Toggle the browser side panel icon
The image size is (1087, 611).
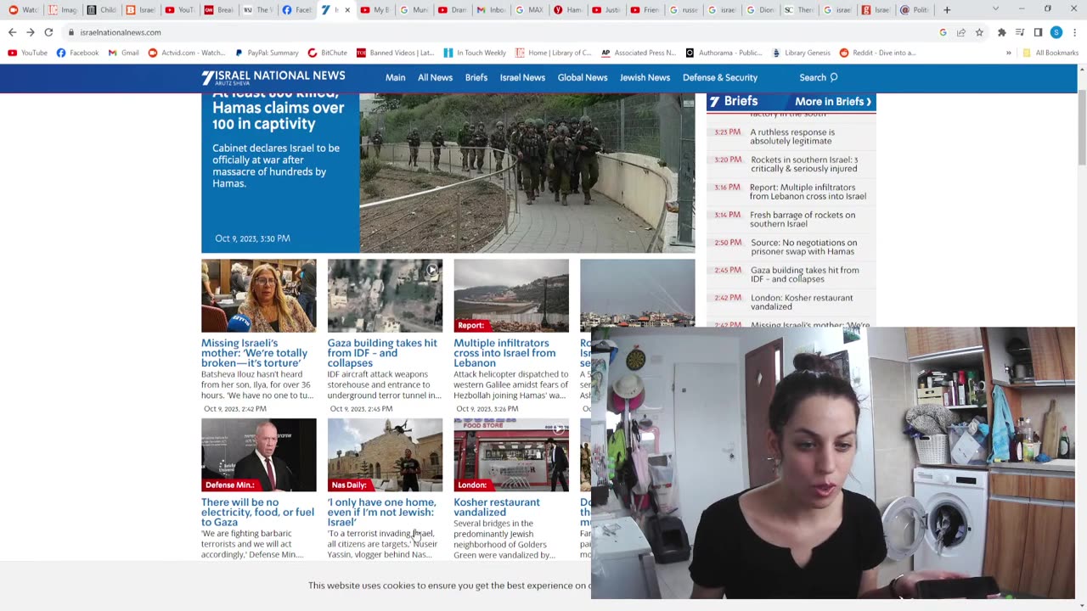pyautogui.click(x=1038, y=32)
